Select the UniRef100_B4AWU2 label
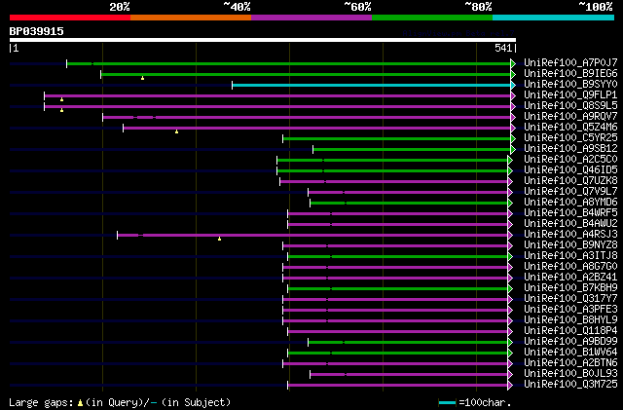Viewport: 623px width, 410px height. (570, 223)
